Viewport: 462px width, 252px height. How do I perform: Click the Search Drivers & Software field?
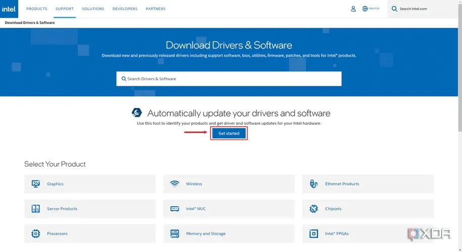[232, 79]
